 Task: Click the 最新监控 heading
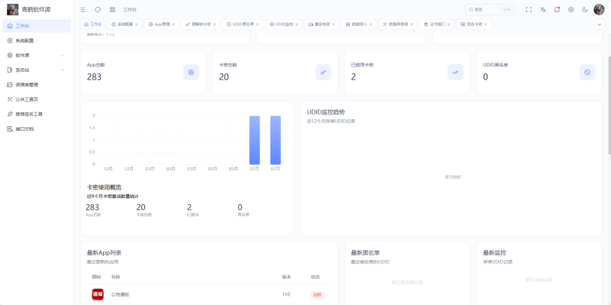(x=494, y=253)
